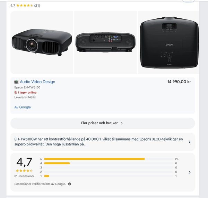Select the 1-star rating bar
This screenshot has width=208, height=198.
pos(109,176)
